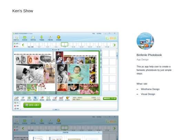Screen dimensions: 186x140
Task: Select the swimming baby photo in the spread
Action: (79, 74)
